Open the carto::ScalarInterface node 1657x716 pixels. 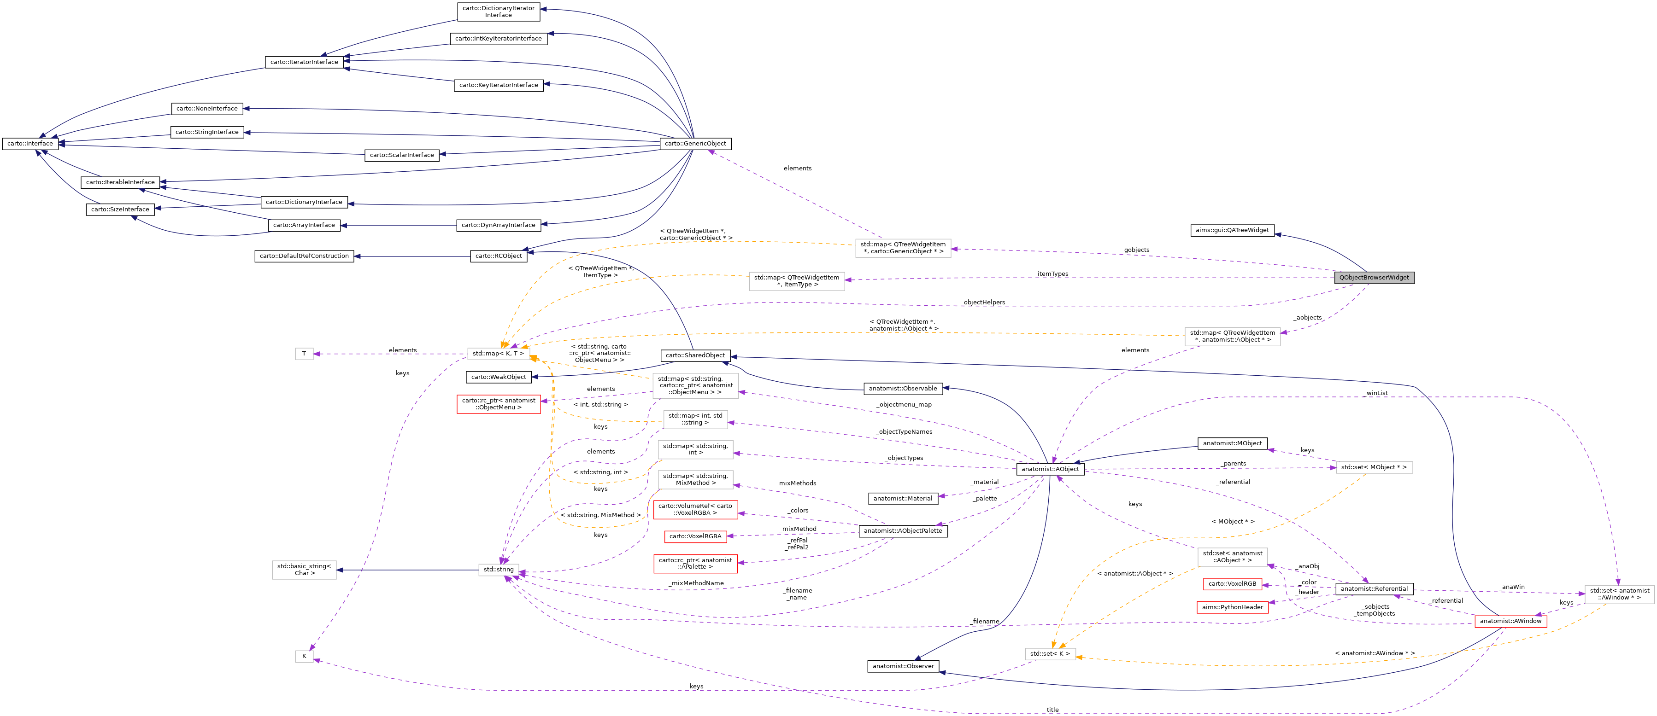coord(402,155)
